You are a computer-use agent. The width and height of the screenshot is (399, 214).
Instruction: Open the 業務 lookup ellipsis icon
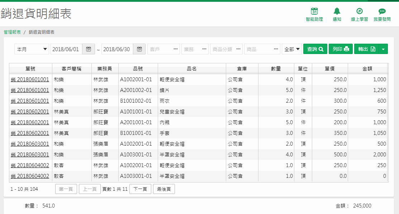click(x=204, y=49)
